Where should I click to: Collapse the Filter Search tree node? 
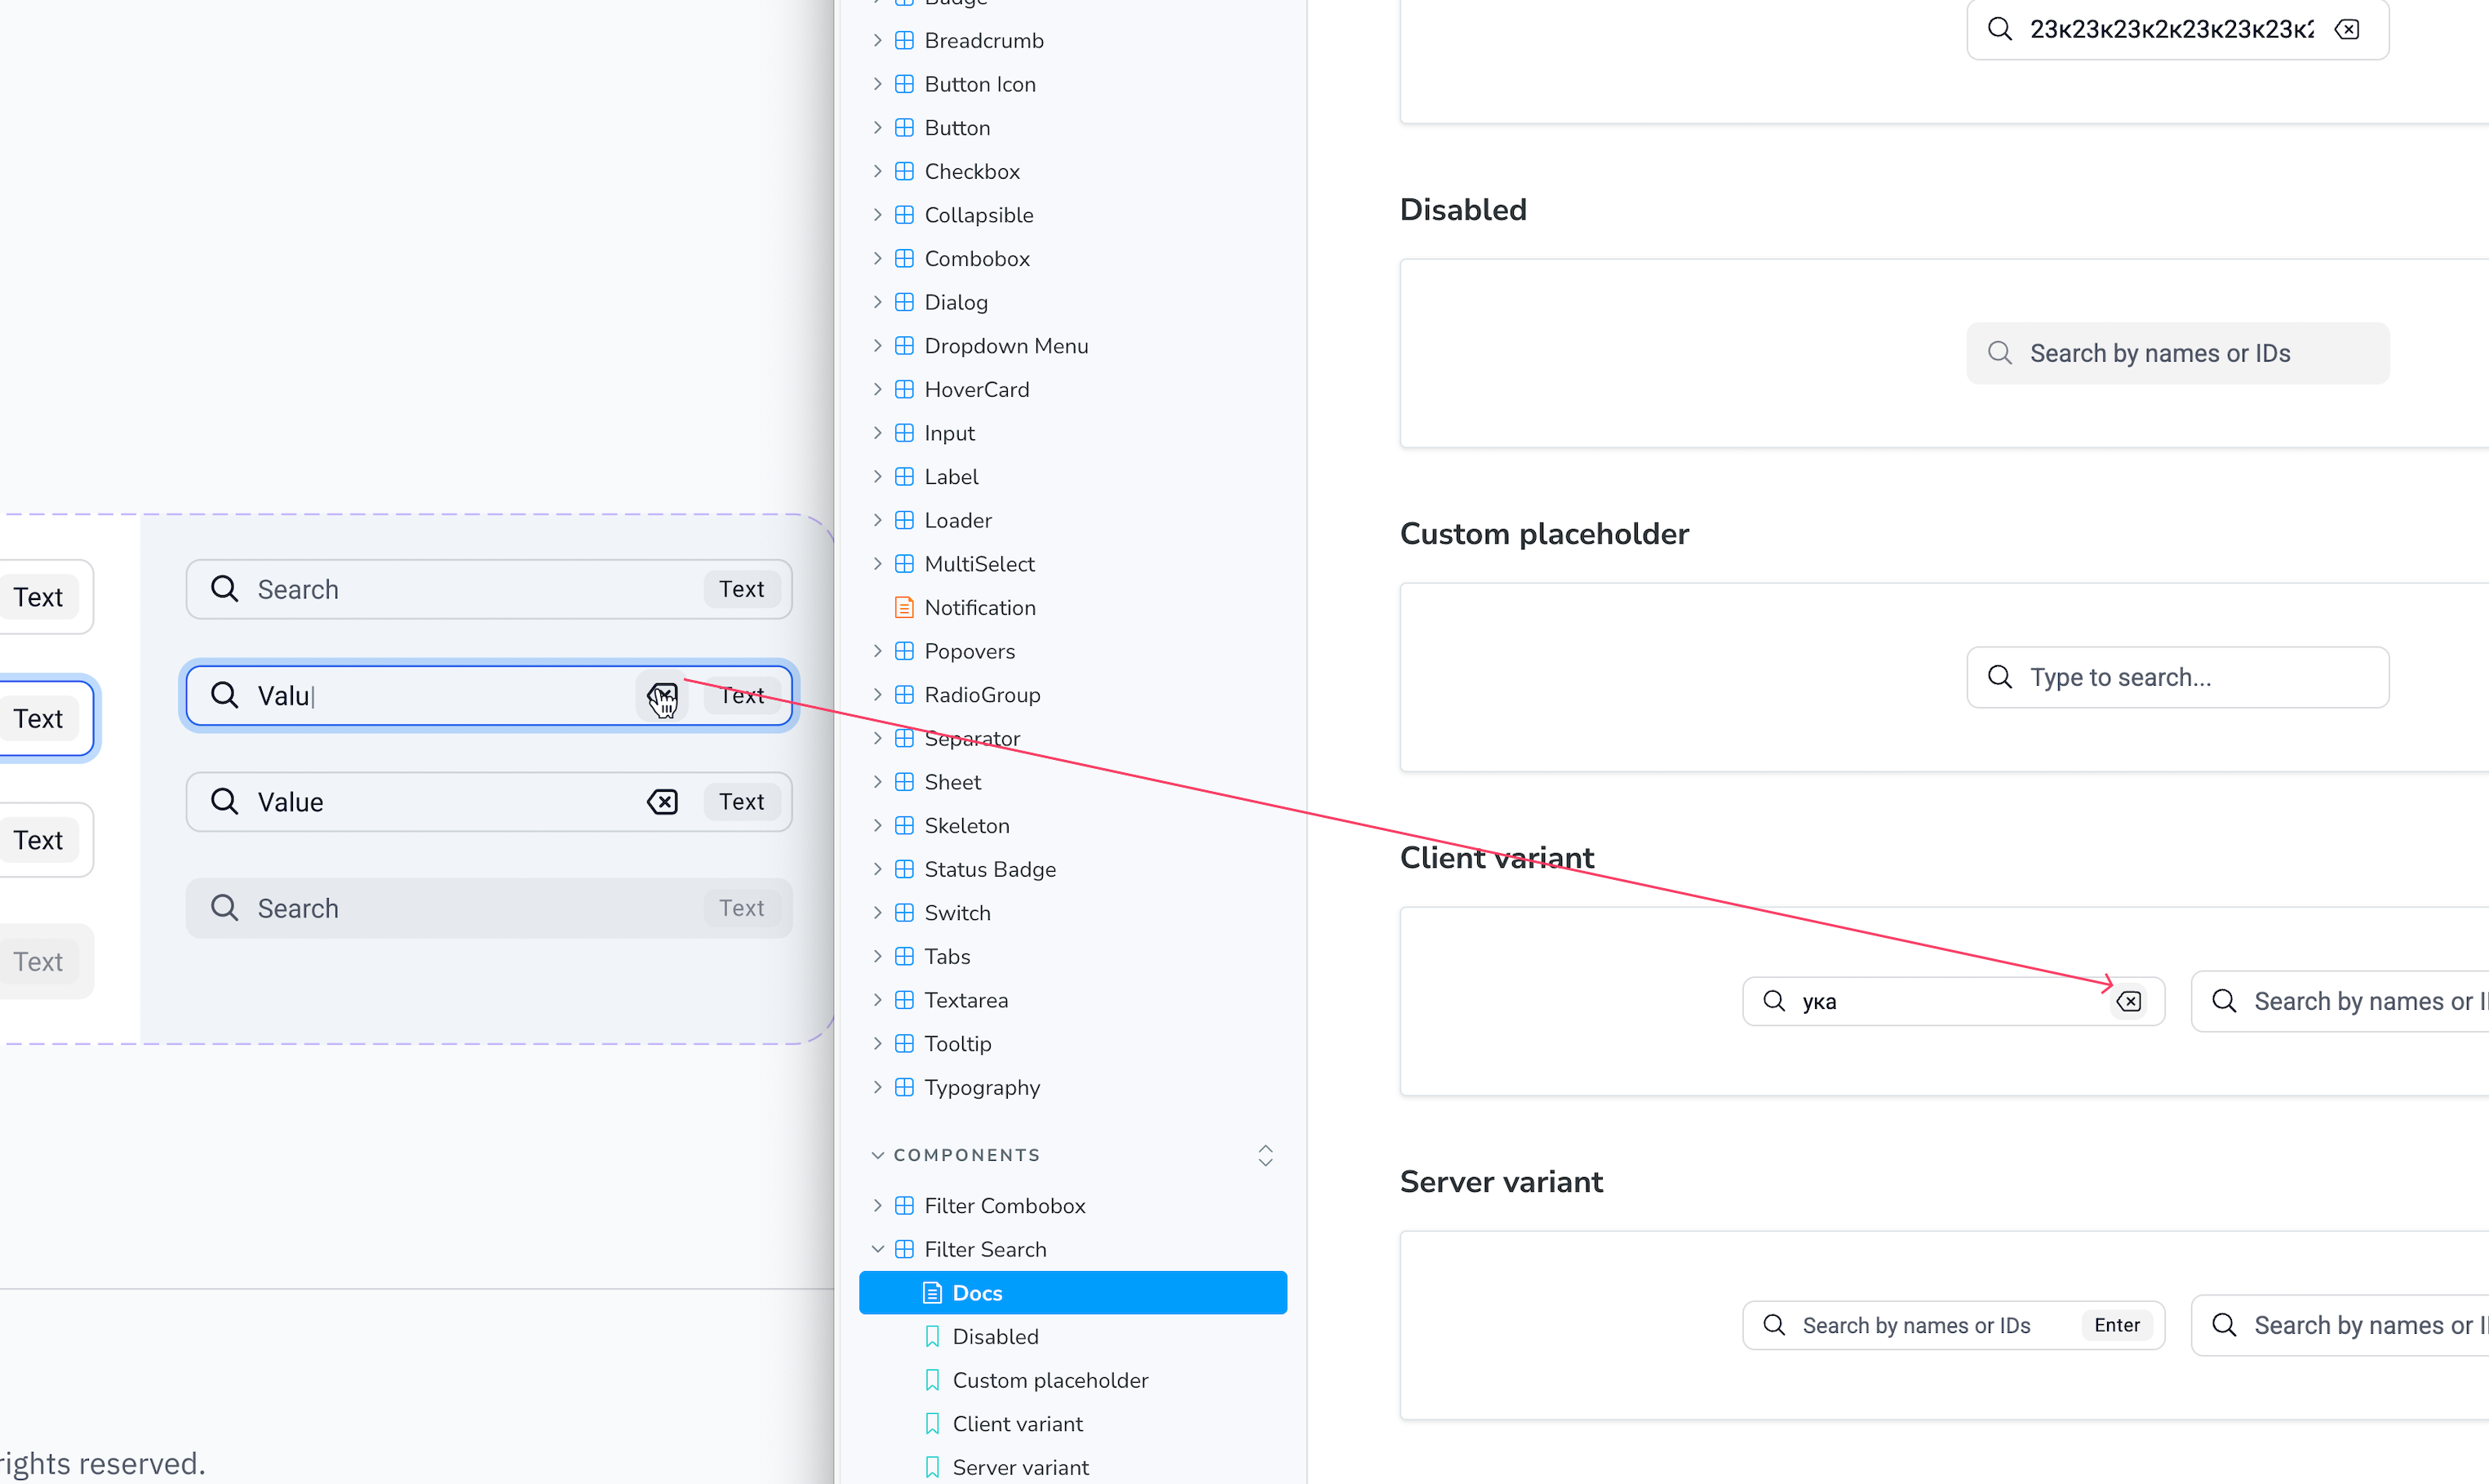pos(876,1249)
